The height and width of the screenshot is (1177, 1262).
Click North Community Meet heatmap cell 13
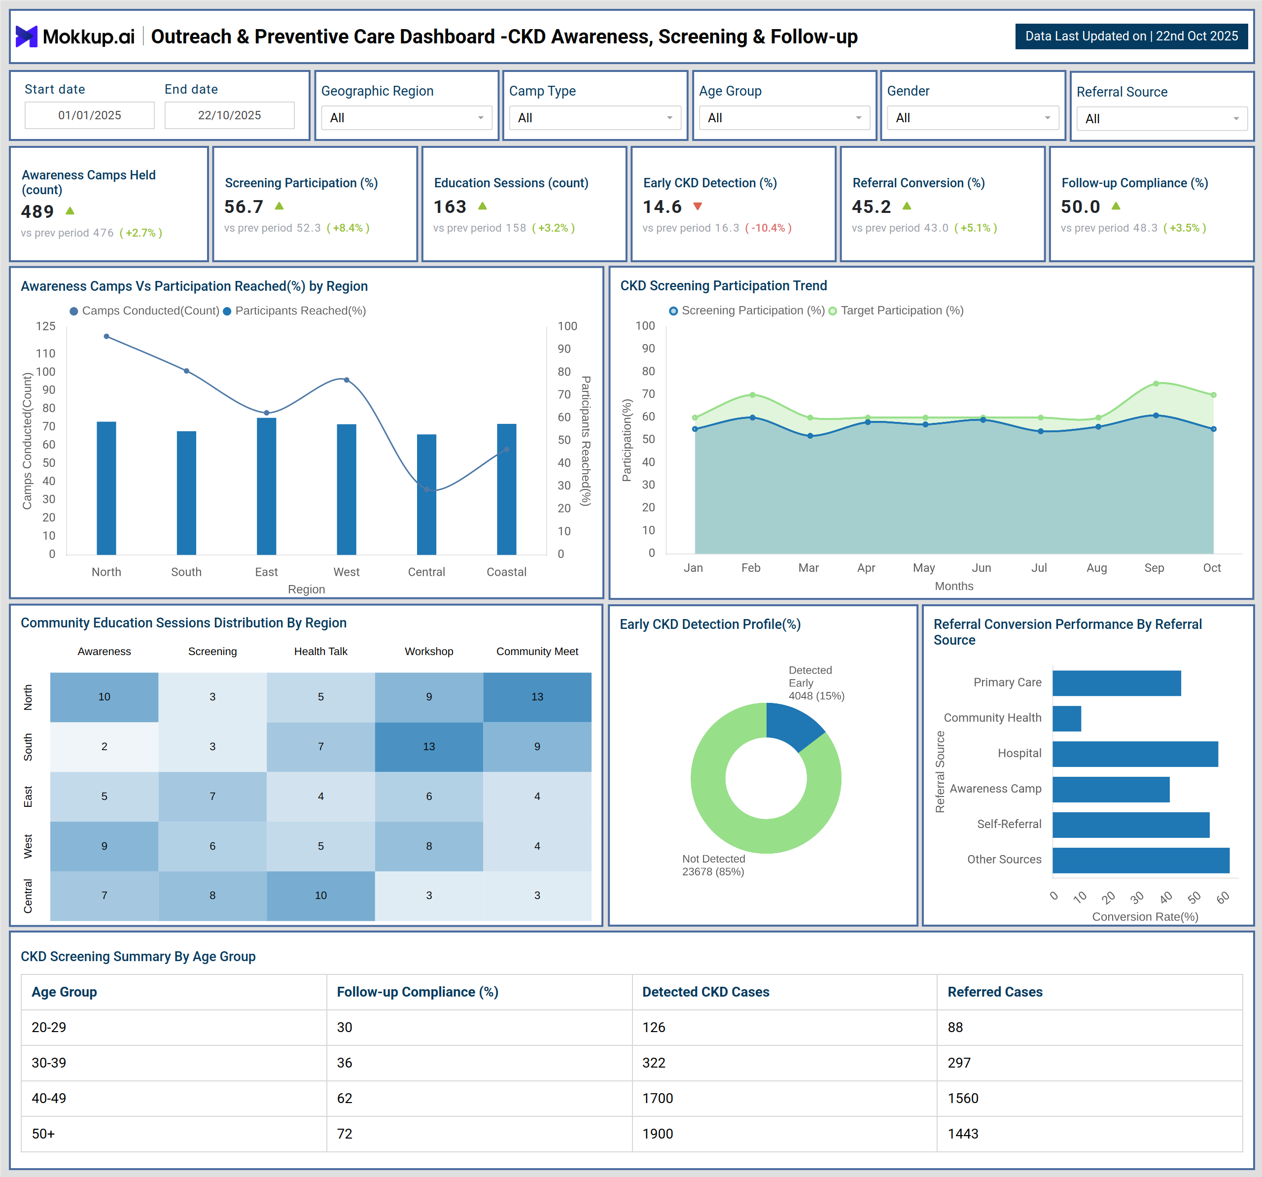537,697
